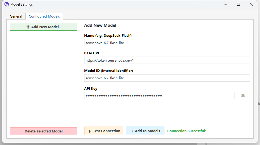Click the Test Connection button

tap(104, 131)
